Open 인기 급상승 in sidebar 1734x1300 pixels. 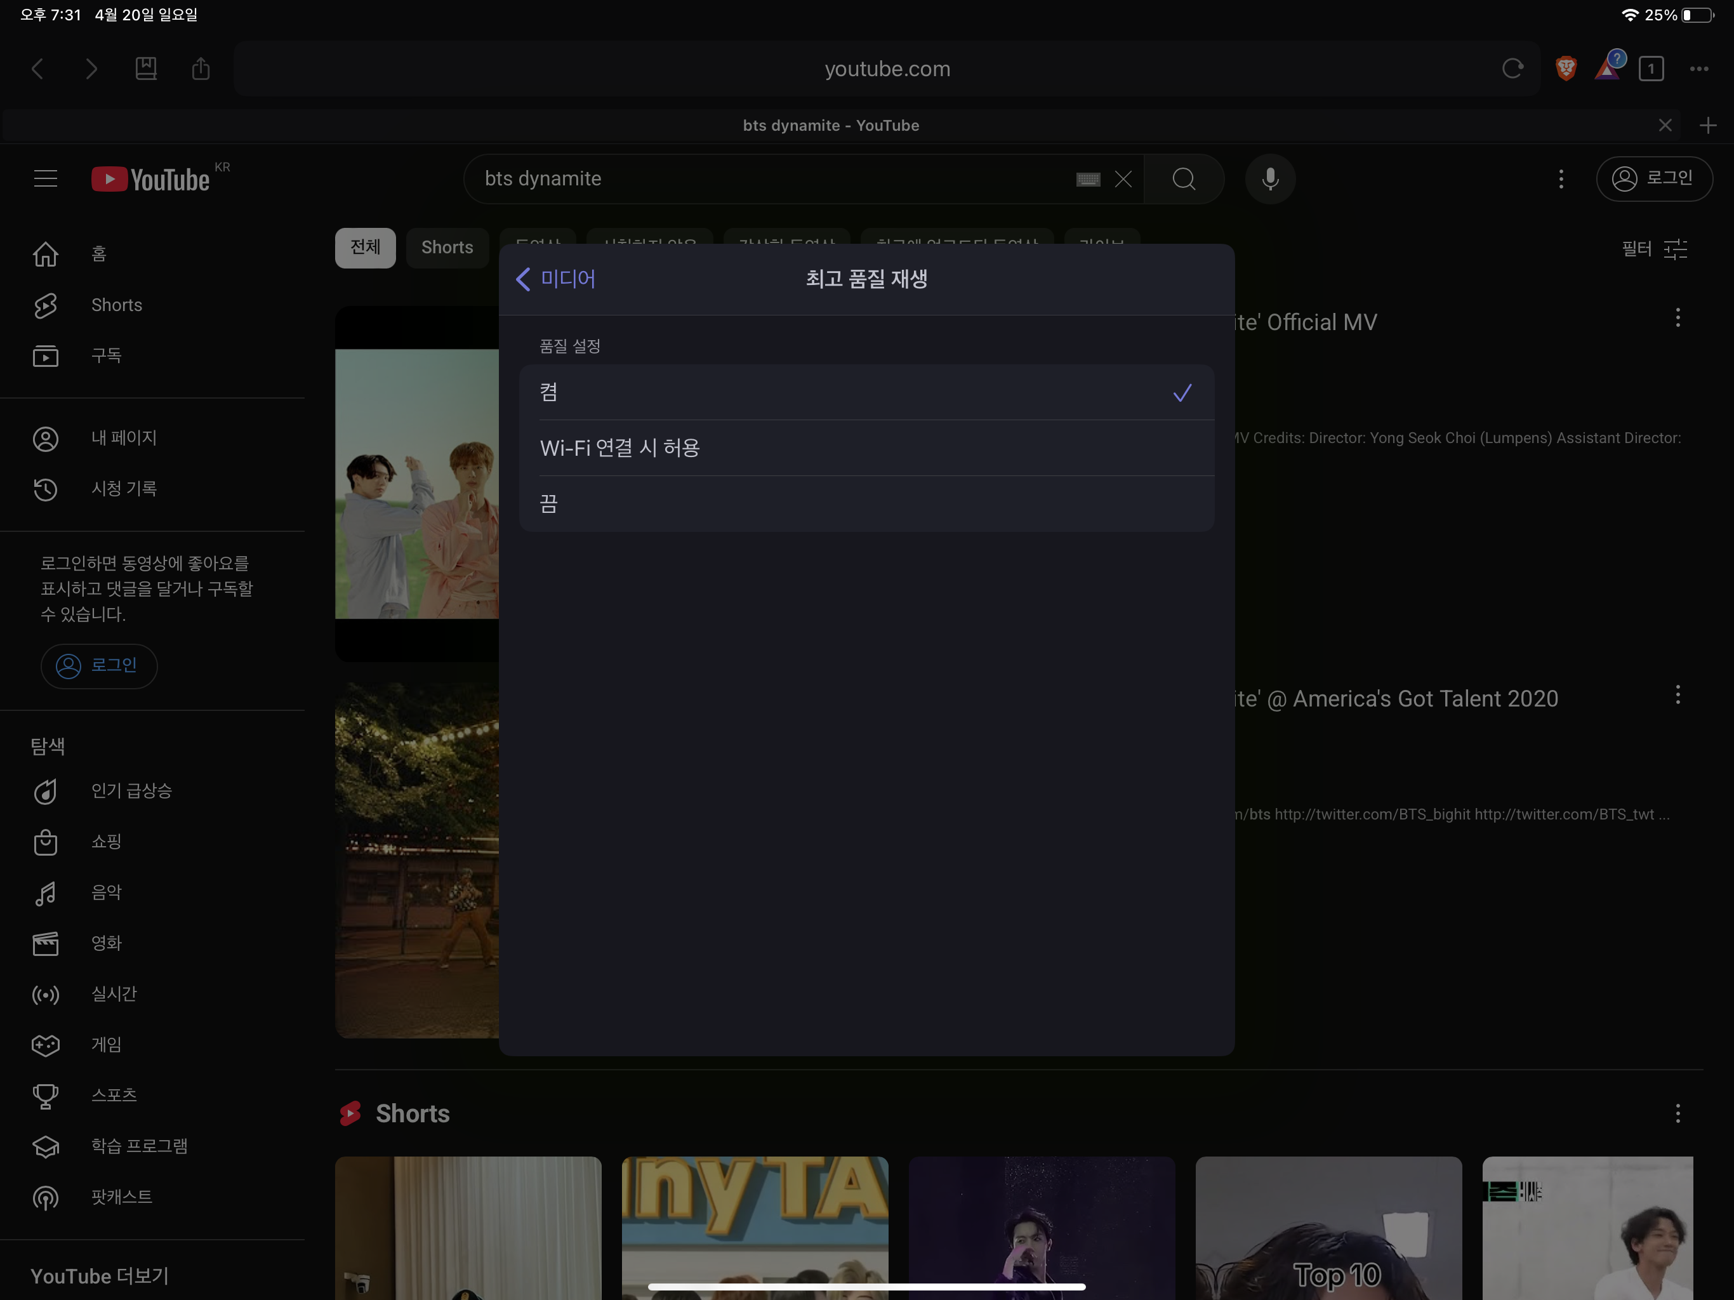[131, 790]
